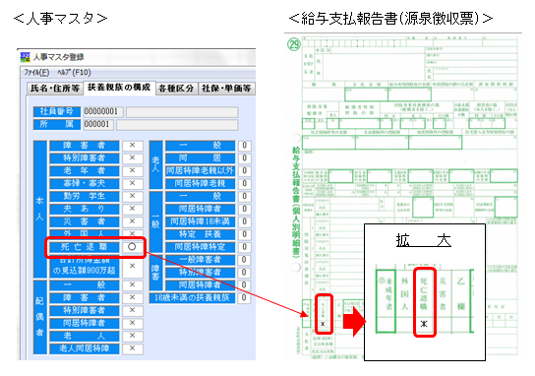Select the 扶養親族の構成 tab
Image resolution: width=535 pixels, height=376 pixels.
coord(119,88)
